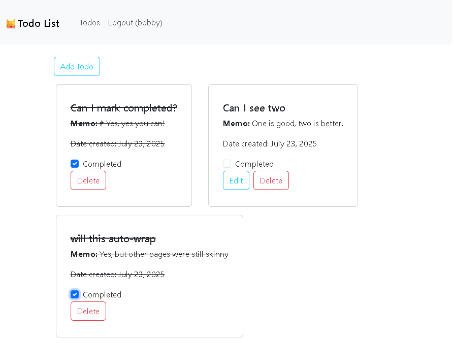Uncheck Completed for 'Can I mark completed?'
The image size is (454, 343).
coord(75,164)
